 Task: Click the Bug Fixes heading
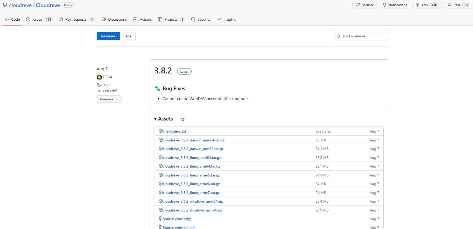coord(174,88)
